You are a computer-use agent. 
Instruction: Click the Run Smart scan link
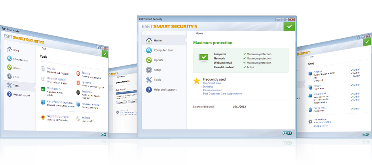212,83
